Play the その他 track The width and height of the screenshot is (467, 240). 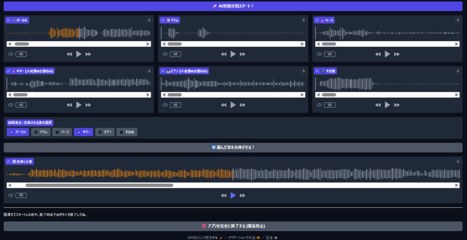click(387, 104)
